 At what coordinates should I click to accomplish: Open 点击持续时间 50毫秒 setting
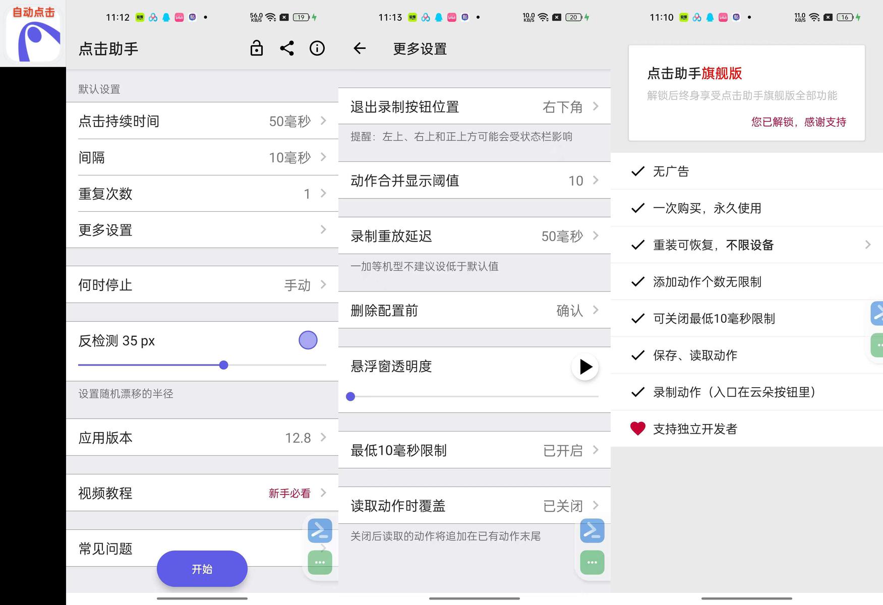(x=202, y=121)
